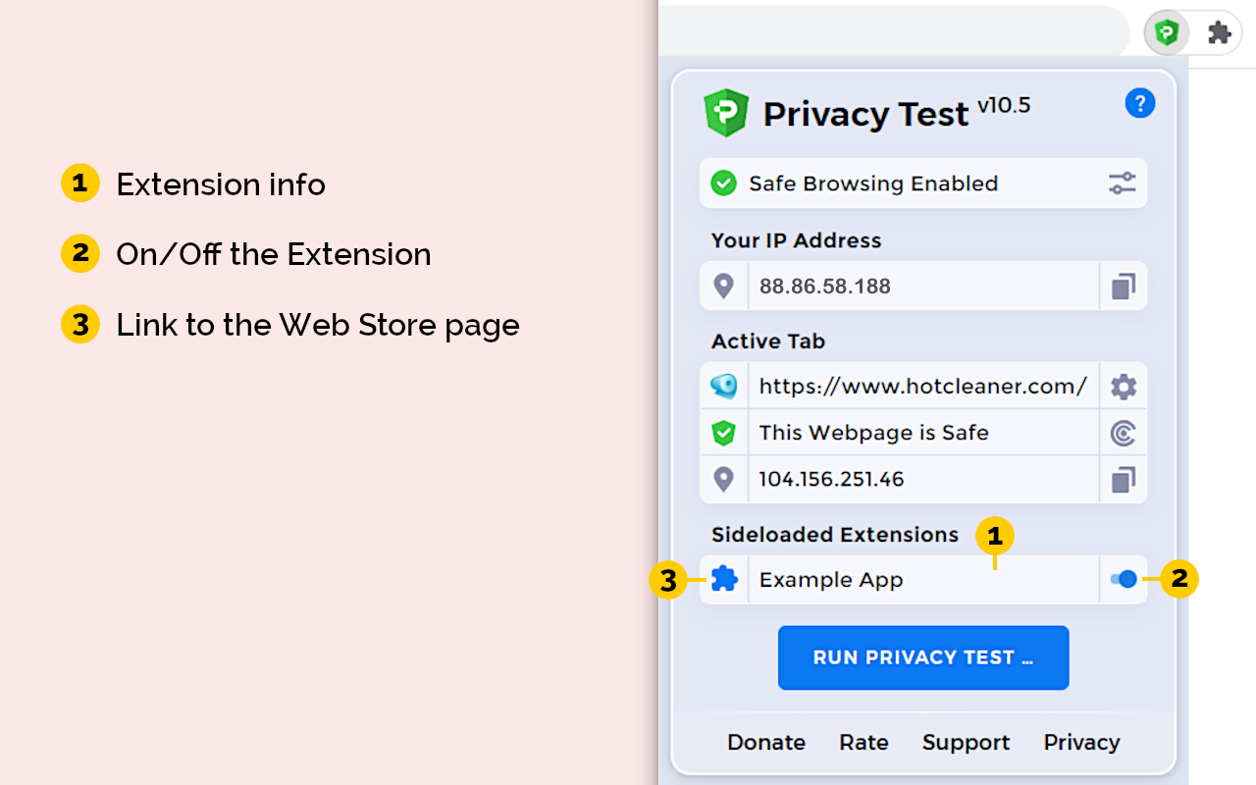
Task: Copy the active tab IP 104.156.251.46
Action: coord(1123,480)
